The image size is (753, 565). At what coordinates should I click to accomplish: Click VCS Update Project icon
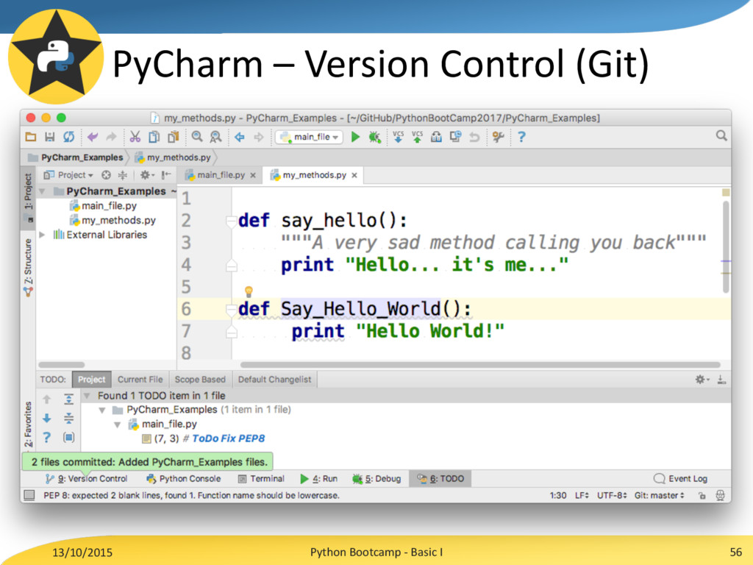pyautogui.click(x=398, y=137)
